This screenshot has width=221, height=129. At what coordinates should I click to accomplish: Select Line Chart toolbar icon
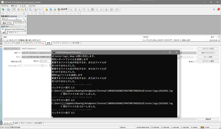[80, 9]
